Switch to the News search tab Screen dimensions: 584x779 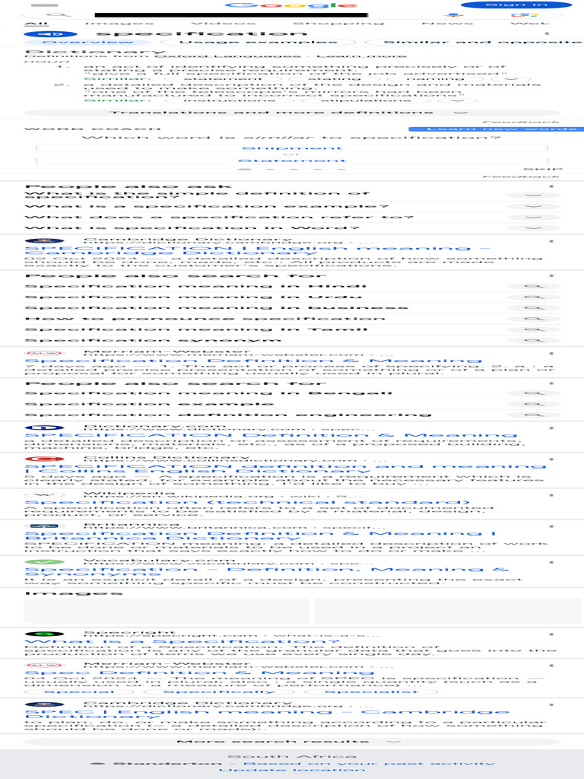448,24
